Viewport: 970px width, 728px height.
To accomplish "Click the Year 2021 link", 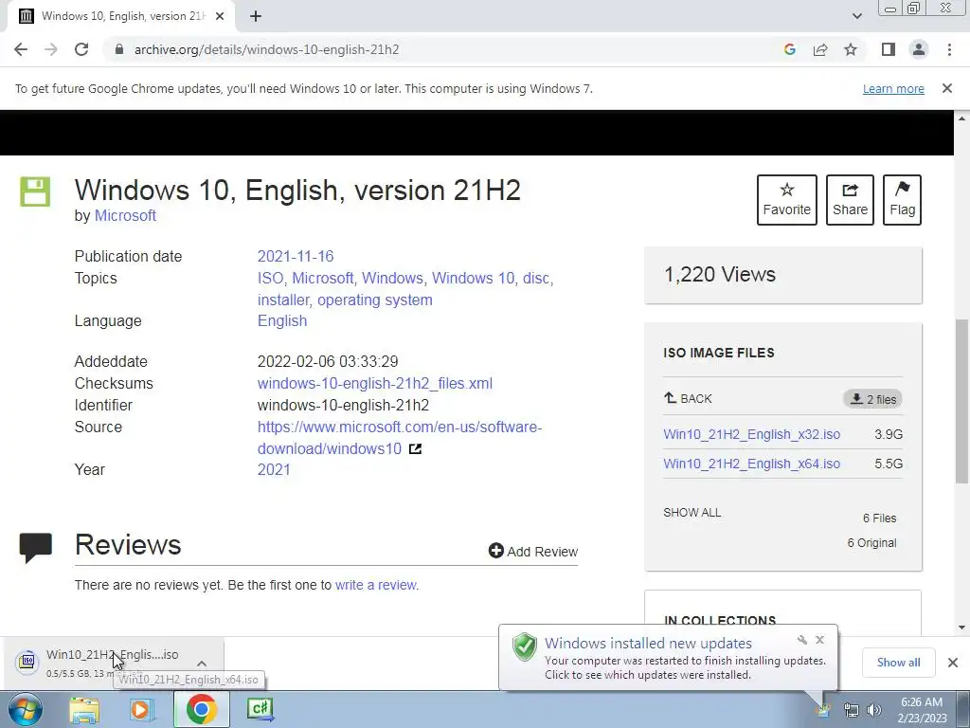I will 274,469.
